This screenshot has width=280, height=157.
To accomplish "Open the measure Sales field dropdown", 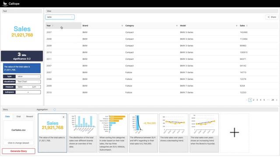I will point(23,87).
